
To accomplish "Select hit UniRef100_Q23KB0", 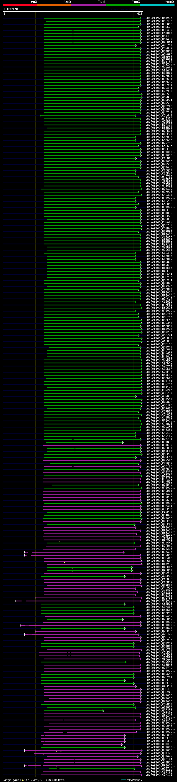I will [x=159, y=631].
